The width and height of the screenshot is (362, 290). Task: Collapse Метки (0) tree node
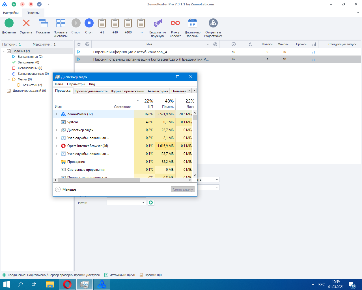(x=9, y=80)
